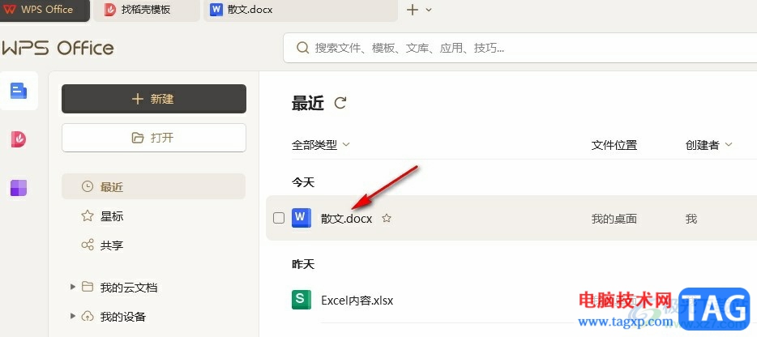This screenshot has height=337, width=757.
Task: Click the 新建 button
Action: click(x=154, y=99)
